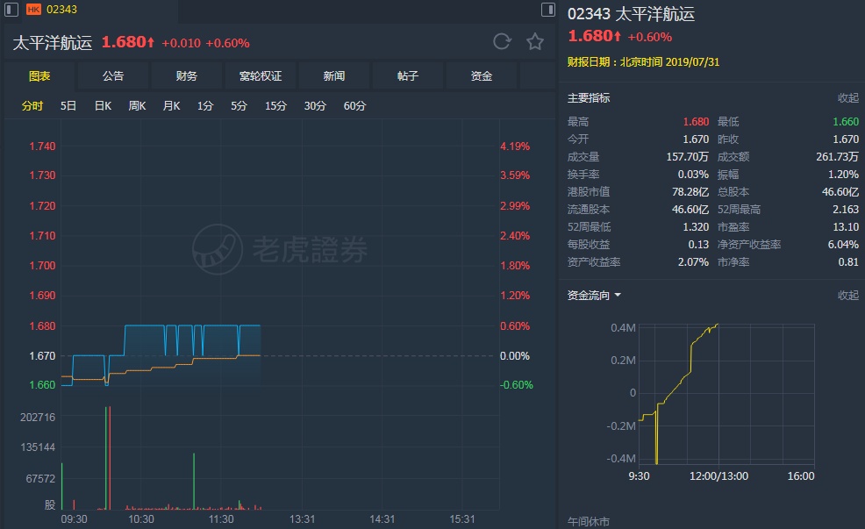Click the 4.19% percentage axis label
The width and height of the screenshot is (865, 529).
click(x=515, y=147)
